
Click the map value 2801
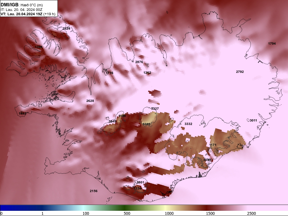(x=141, y=182)
